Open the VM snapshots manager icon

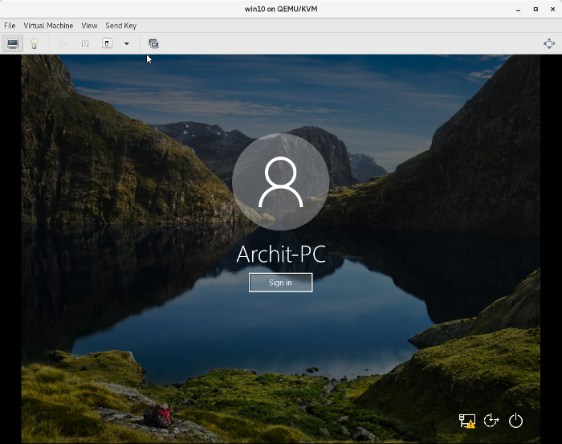[x=153, y=43]
